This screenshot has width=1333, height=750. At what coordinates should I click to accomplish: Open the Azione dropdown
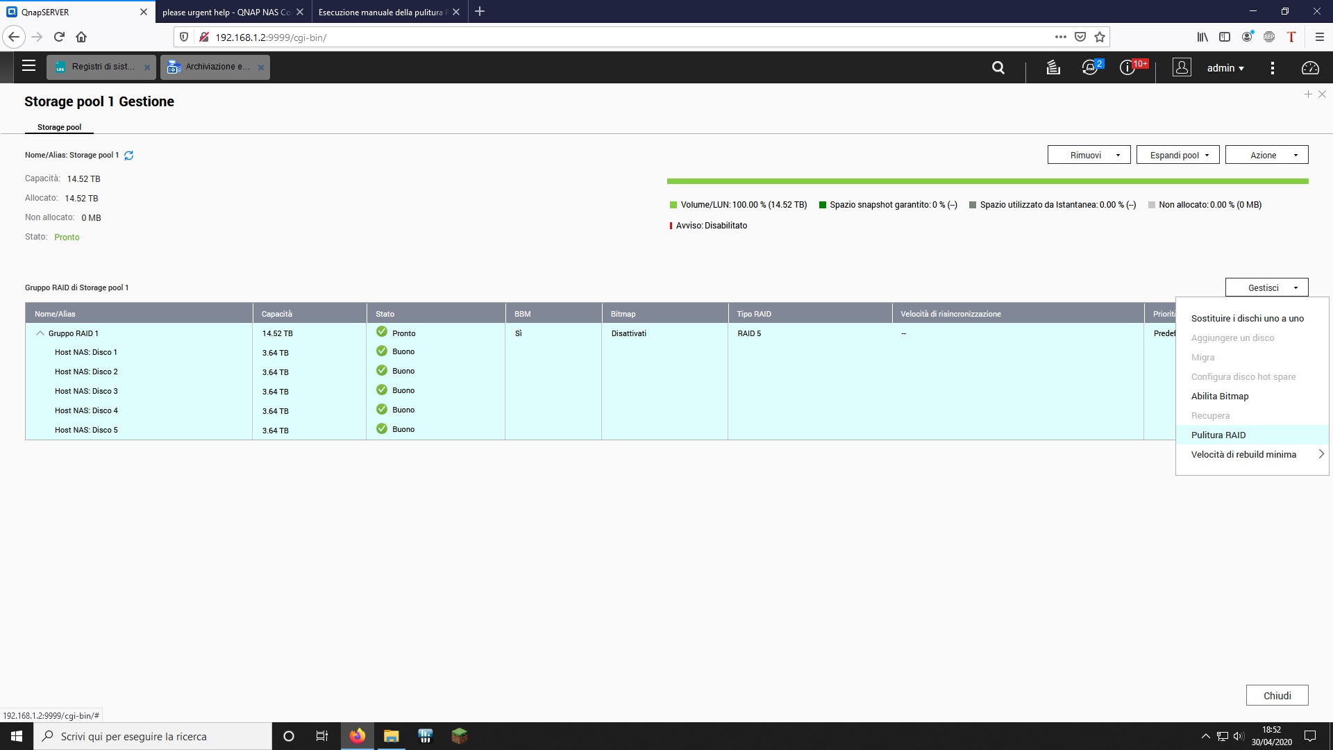pos(1266,155)
